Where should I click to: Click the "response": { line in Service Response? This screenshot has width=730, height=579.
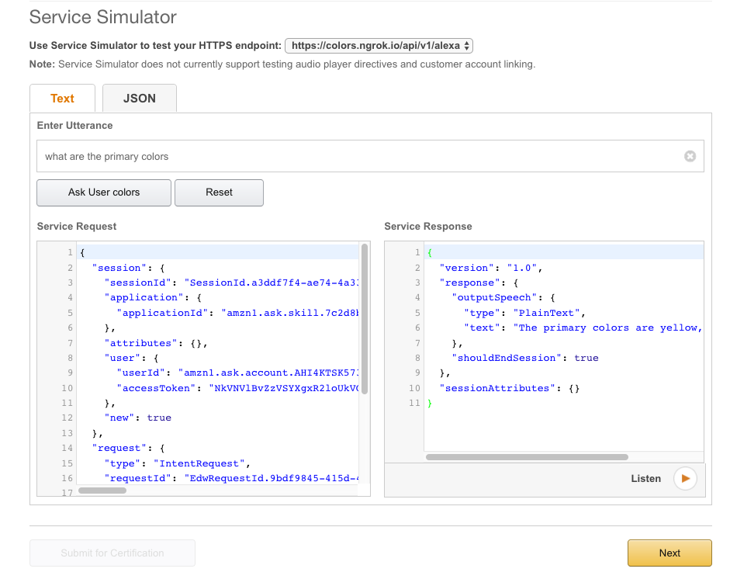tap(479, 283)
